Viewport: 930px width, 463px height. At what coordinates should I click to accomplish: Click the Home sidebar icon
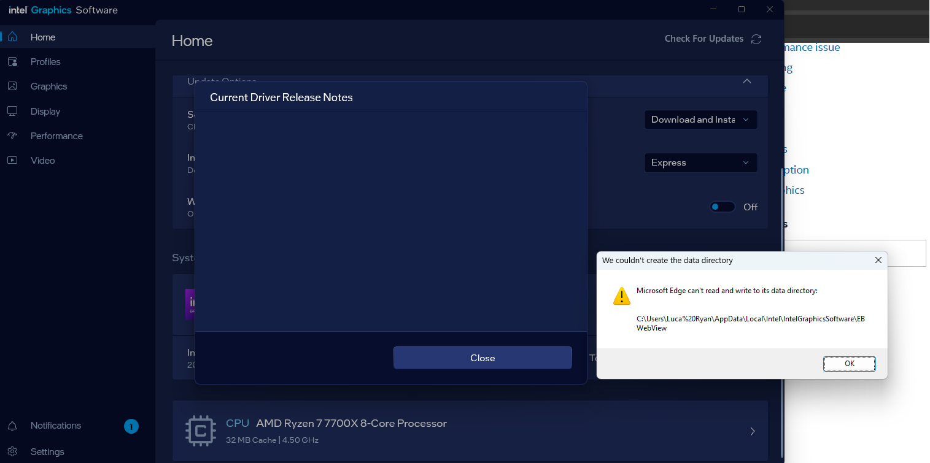click(12, 37)
